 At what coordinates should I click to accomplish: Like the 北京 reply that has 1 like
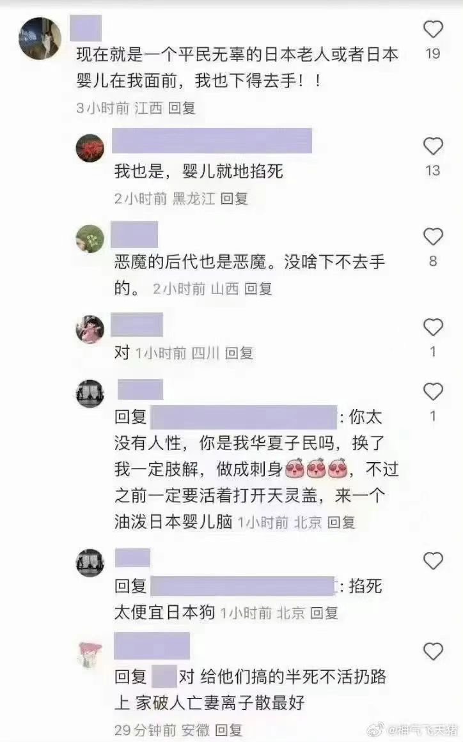[x=433, y=391]
